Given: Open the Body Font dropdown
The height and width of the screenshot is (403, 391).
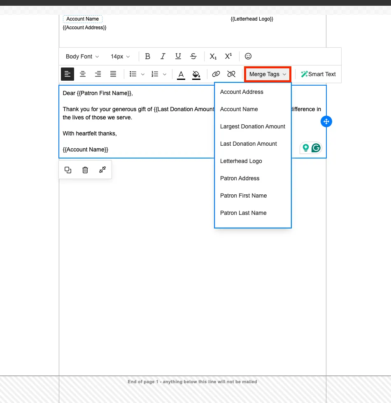Looking at the screenshot, I should coord(82,56).
